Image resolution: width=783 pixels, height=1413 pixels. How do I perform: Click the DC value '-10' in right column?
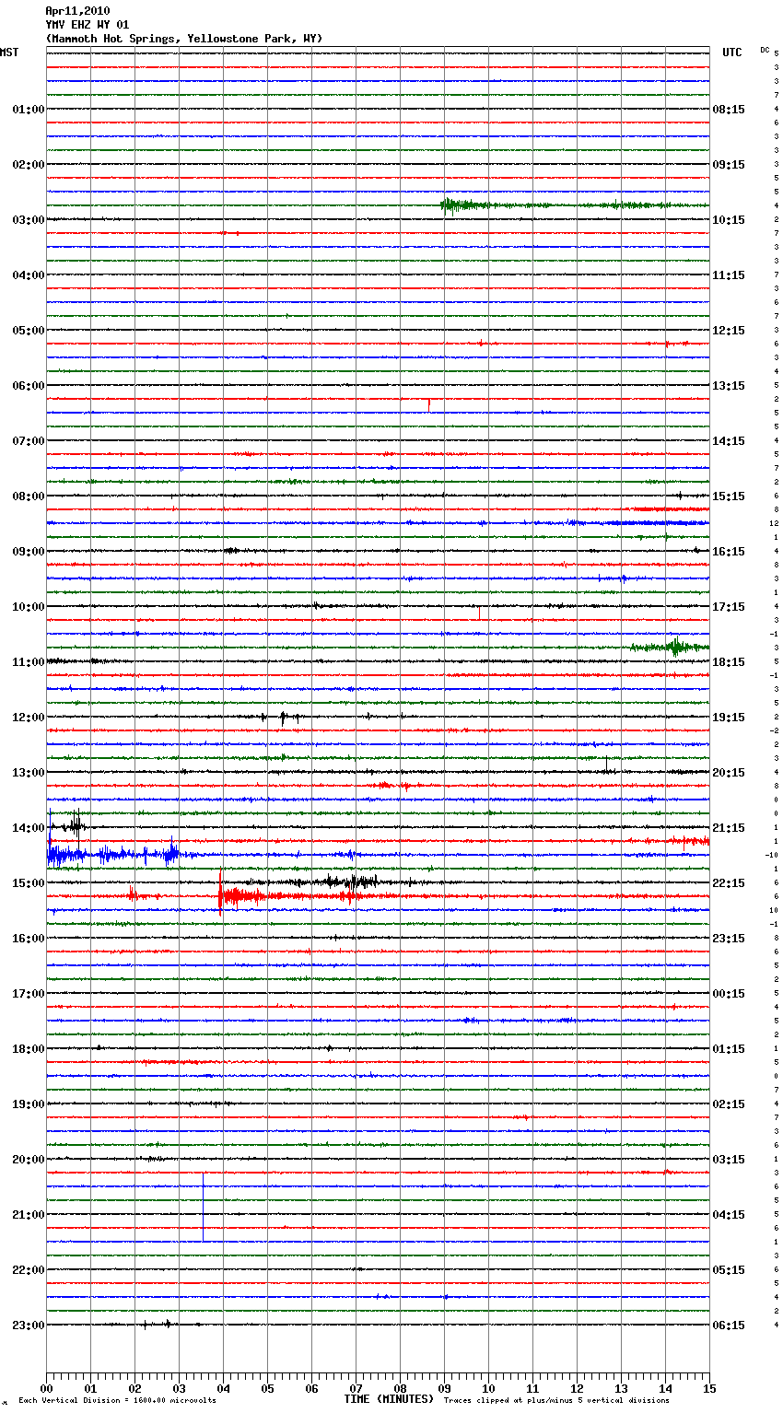(x=771, y=855)
